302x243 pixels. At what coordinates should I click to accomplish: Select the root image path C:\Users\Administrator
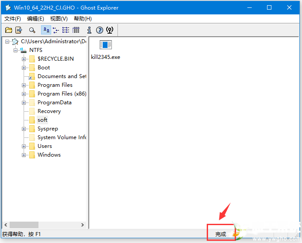pos(53,41)
